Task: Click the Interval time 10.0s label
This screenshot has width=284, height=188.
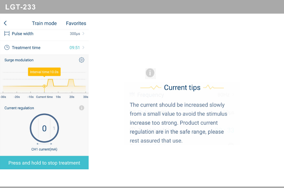Action: [44, 72]
